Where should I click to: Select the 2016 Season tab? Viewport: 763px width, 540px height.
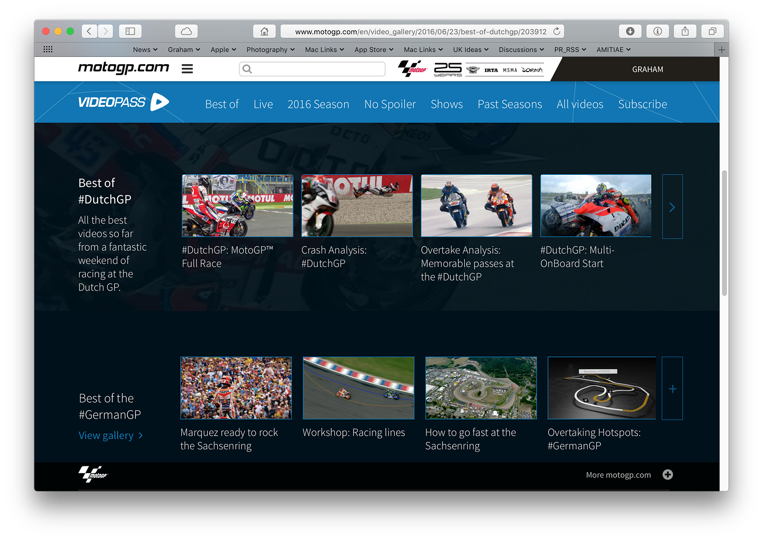point(318,104)
